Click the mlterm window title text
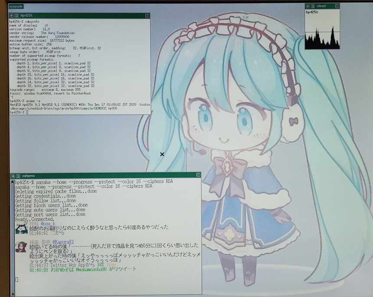 28,176
